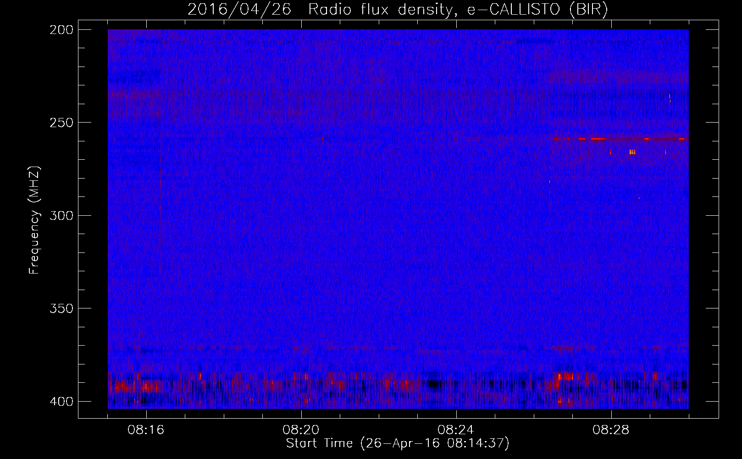Click the 08:24 time tick label
This screenshot has height=459, width=742.
pyautogui.click(x=456, y=430)
